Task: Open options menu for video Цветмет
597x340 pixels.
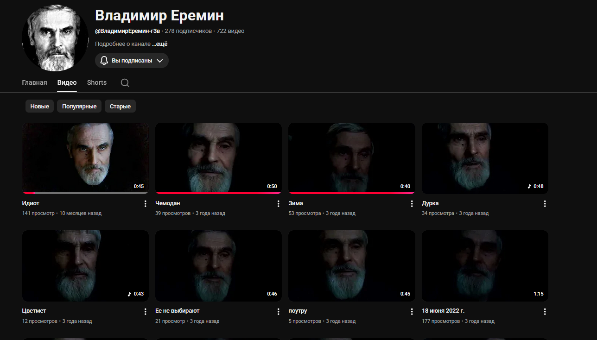Action: tap(145, 312)
